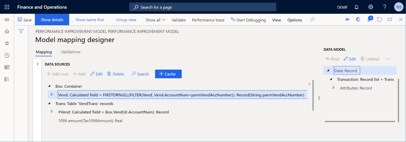Switch to the Validations tab
Image resolution: width=406 pixels, height=142 pixels.
(x=71, y=52)
